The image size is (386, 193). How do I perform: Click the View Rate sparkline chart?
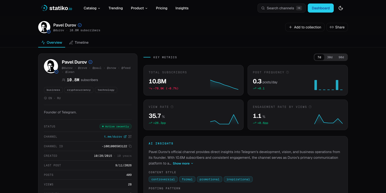pos(224,119)
